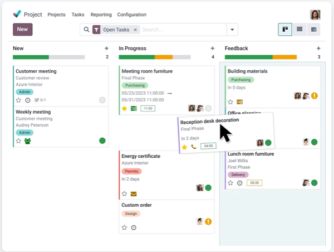Star the Customer meeting task
The width and height of the screenshot is (334, 252).
[18, 100]
